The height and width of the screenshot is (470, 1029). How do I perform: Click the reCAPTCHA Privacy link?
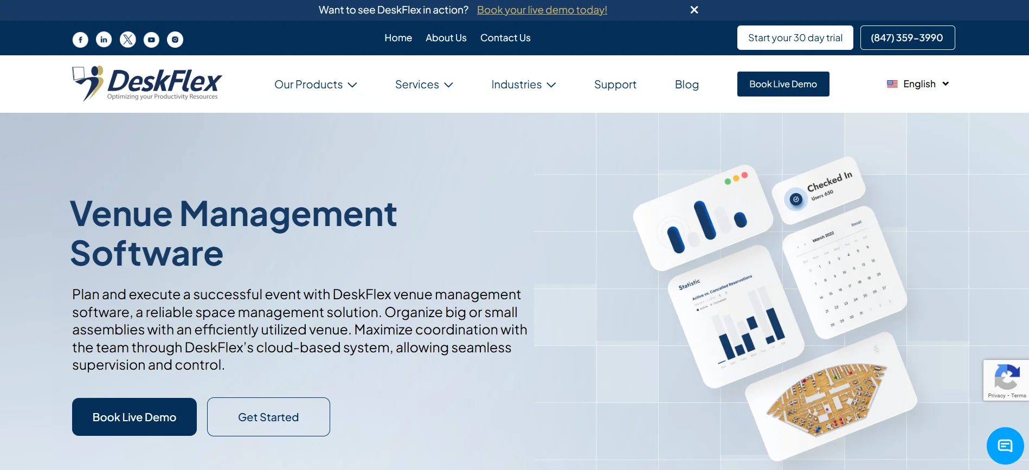click(x=996, y=396)
